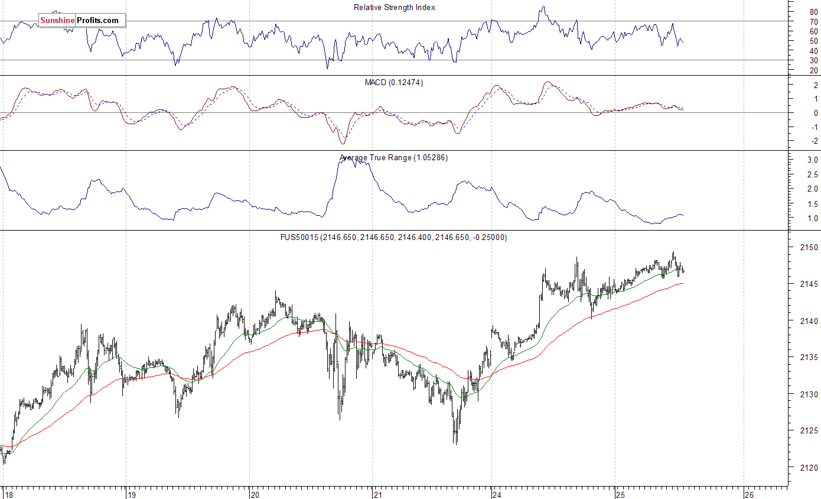Viewport: 821px width, 499px height.
Task: Click the RSI 50 level label
Action: point(813,41)
